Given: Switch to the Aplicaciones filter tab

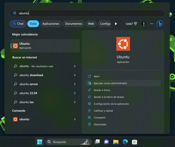Looking at the screenshot, I should (51, 24).
